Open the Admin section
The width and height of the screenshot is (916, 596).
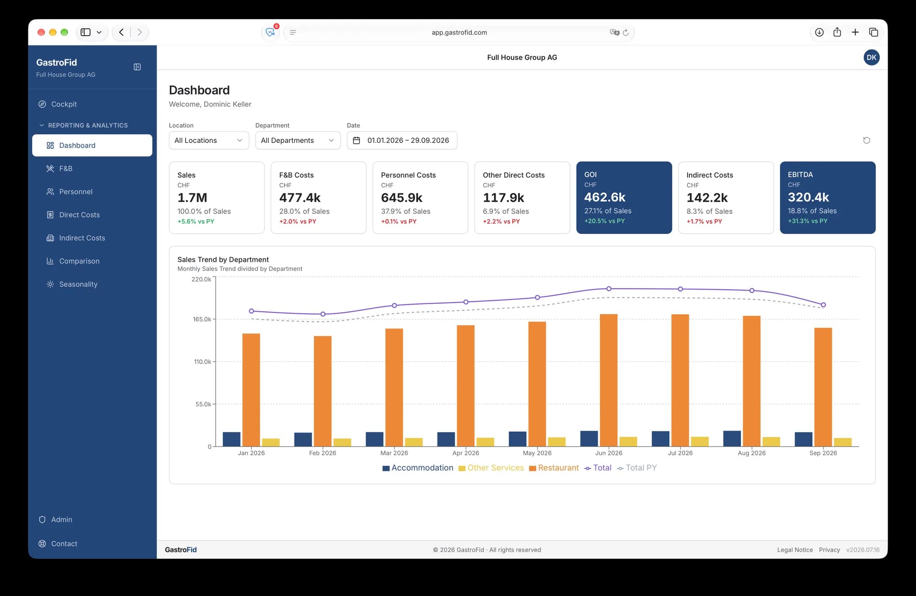[92, 519]
